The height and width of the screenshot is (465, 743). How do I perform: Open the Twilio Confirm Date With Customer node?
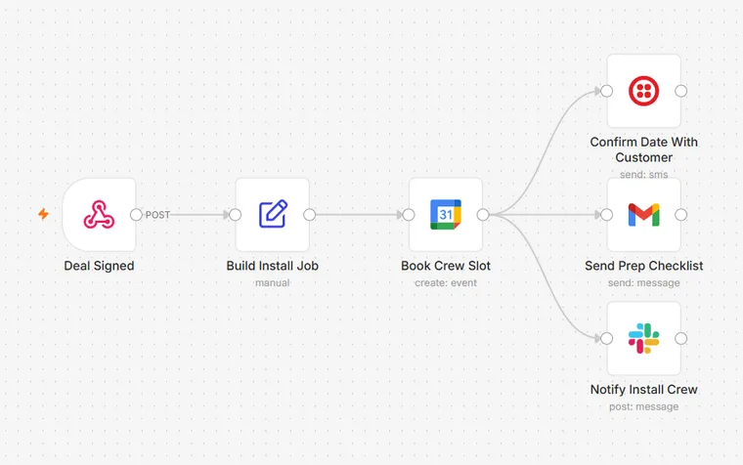coord(644,91)
